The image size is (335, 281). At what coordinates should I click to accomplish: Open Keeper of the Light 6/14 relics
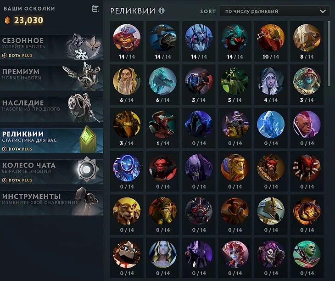coord(127,81)
